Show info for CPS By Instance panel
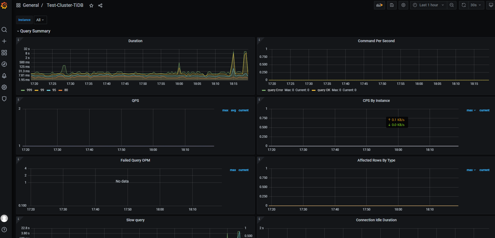This screenshot has width=495, height=238. click(x=259, y=99)
